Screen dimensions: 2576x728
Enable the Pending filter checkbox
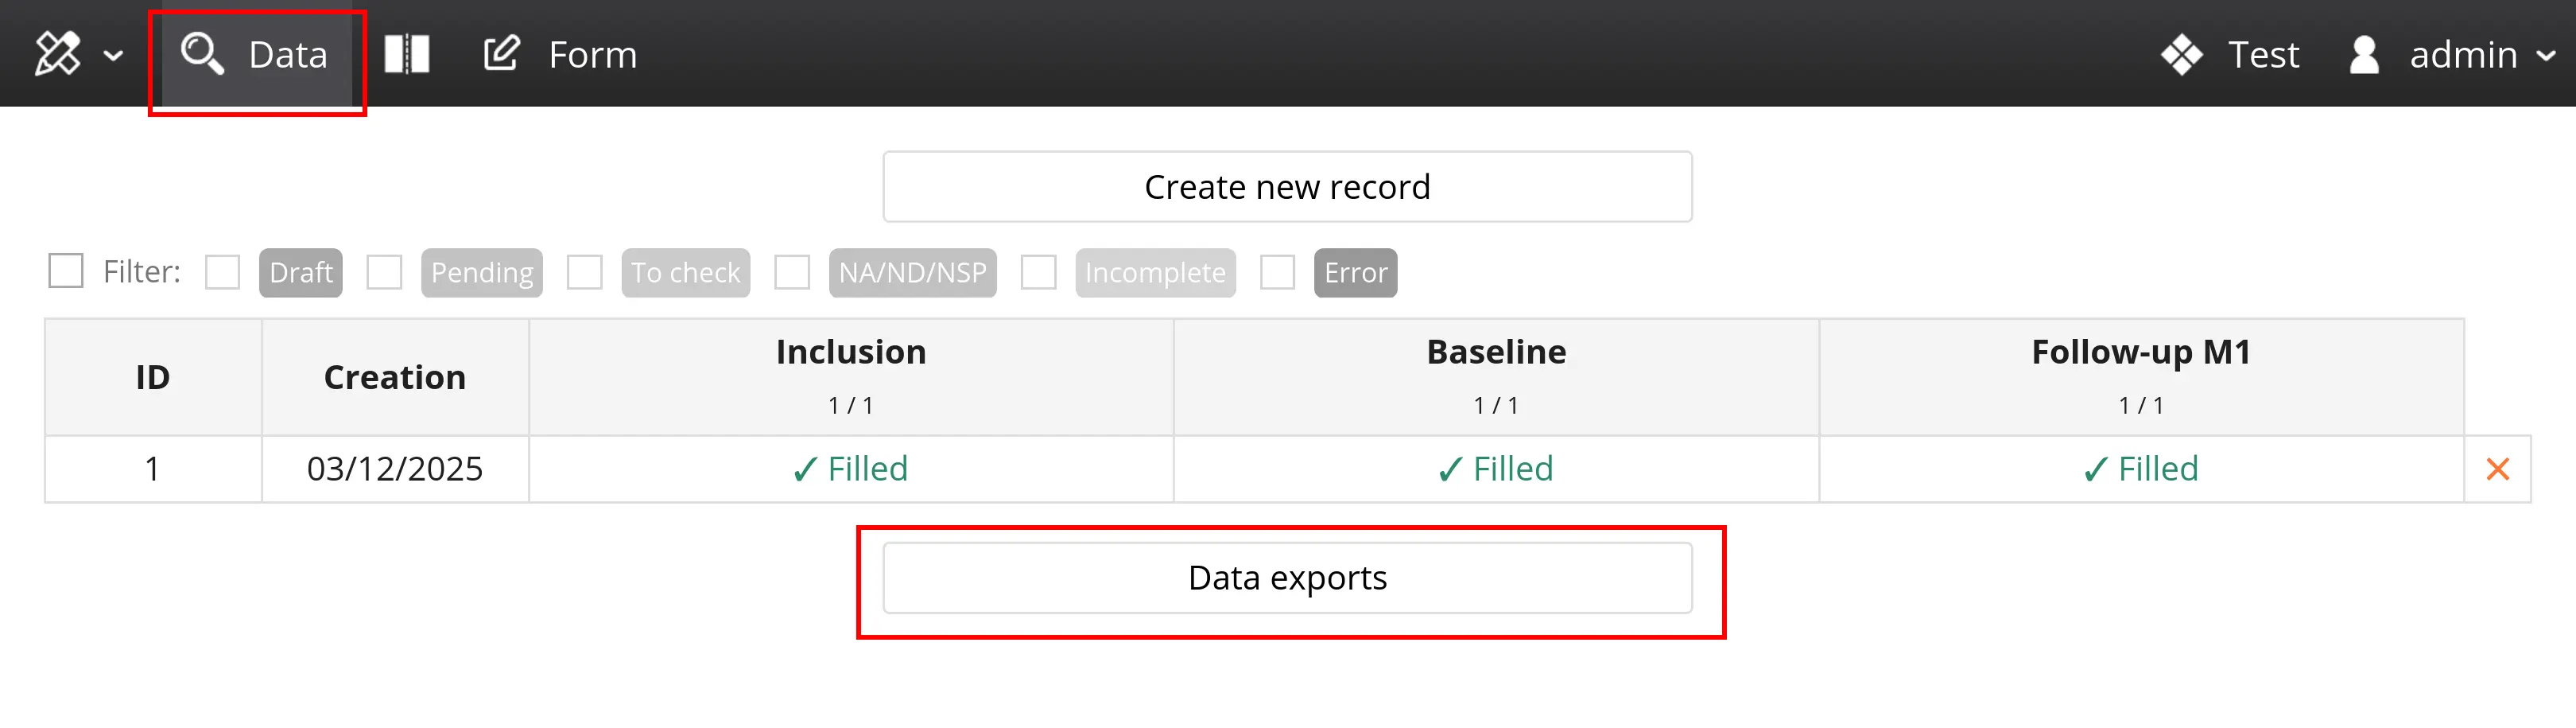[x=384, y=272]
